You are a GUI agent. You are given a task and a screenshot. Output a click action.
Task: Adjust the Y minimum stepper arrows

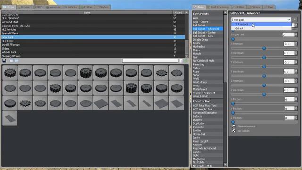(296, 62)
